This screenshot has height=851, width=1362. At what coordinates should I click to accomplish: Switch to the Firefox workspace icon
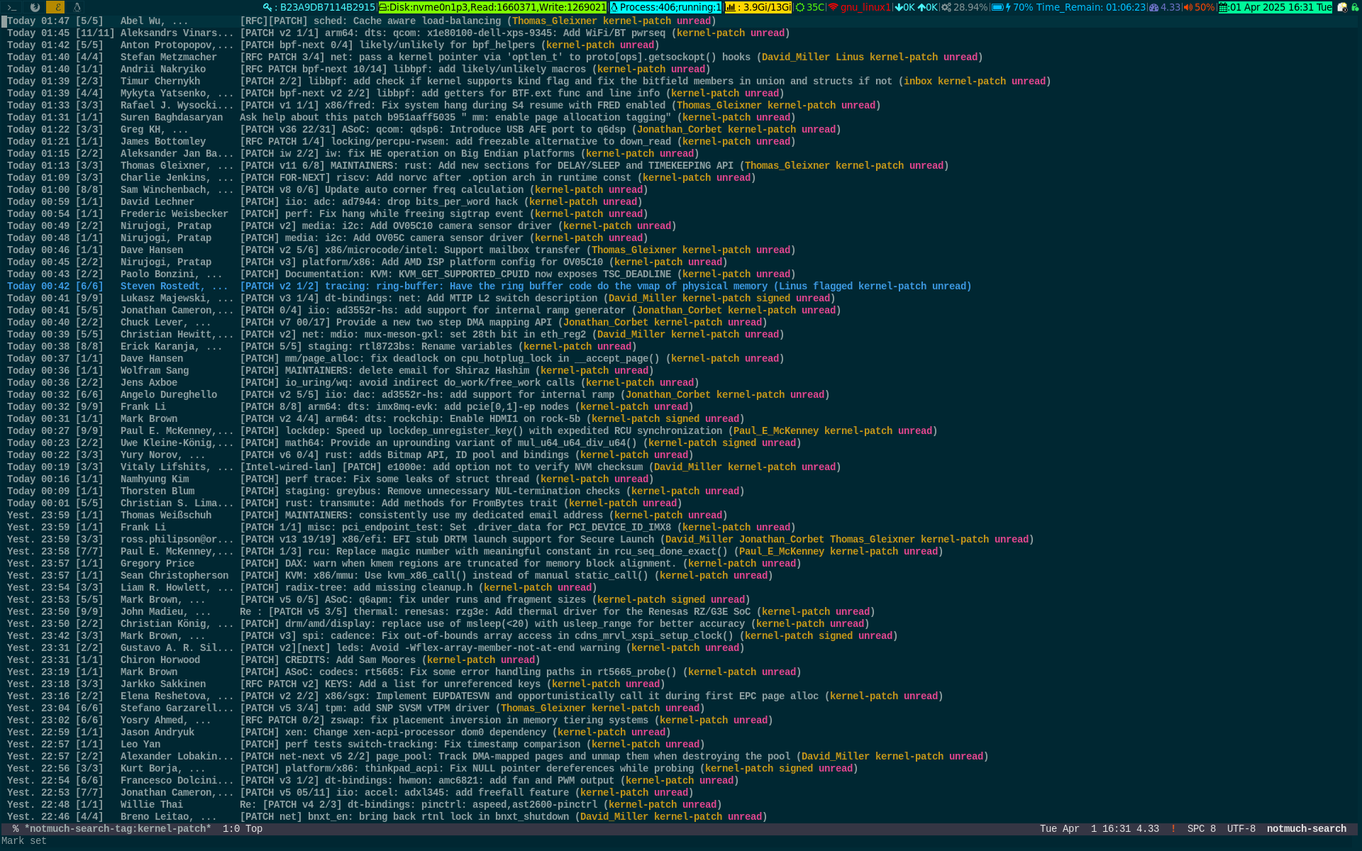pyautogui.click(x=34, y=7)
